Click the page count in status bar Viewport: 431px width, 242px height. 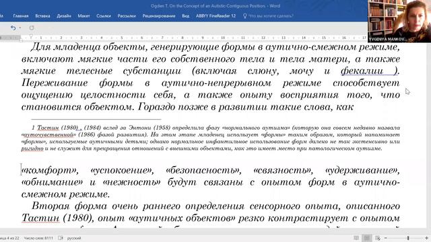9,238
